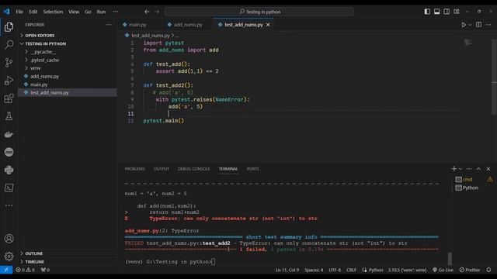The height and width of the screenshot is (279, 497).
Task: Open the View menu
Action: coord(74,12)
